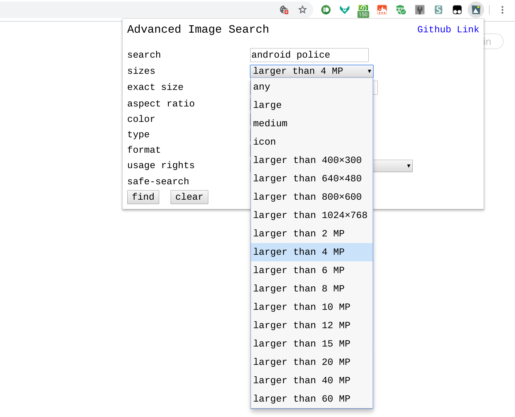Open the Tampermonkey extension icon
The image size is (515, 417).
[x=457, y=10]
